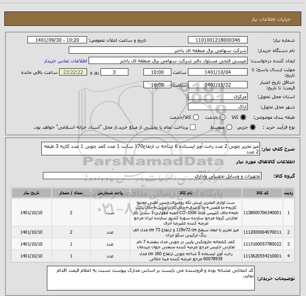Click the writing desk 119x72 cm item name

coord(186,232)
